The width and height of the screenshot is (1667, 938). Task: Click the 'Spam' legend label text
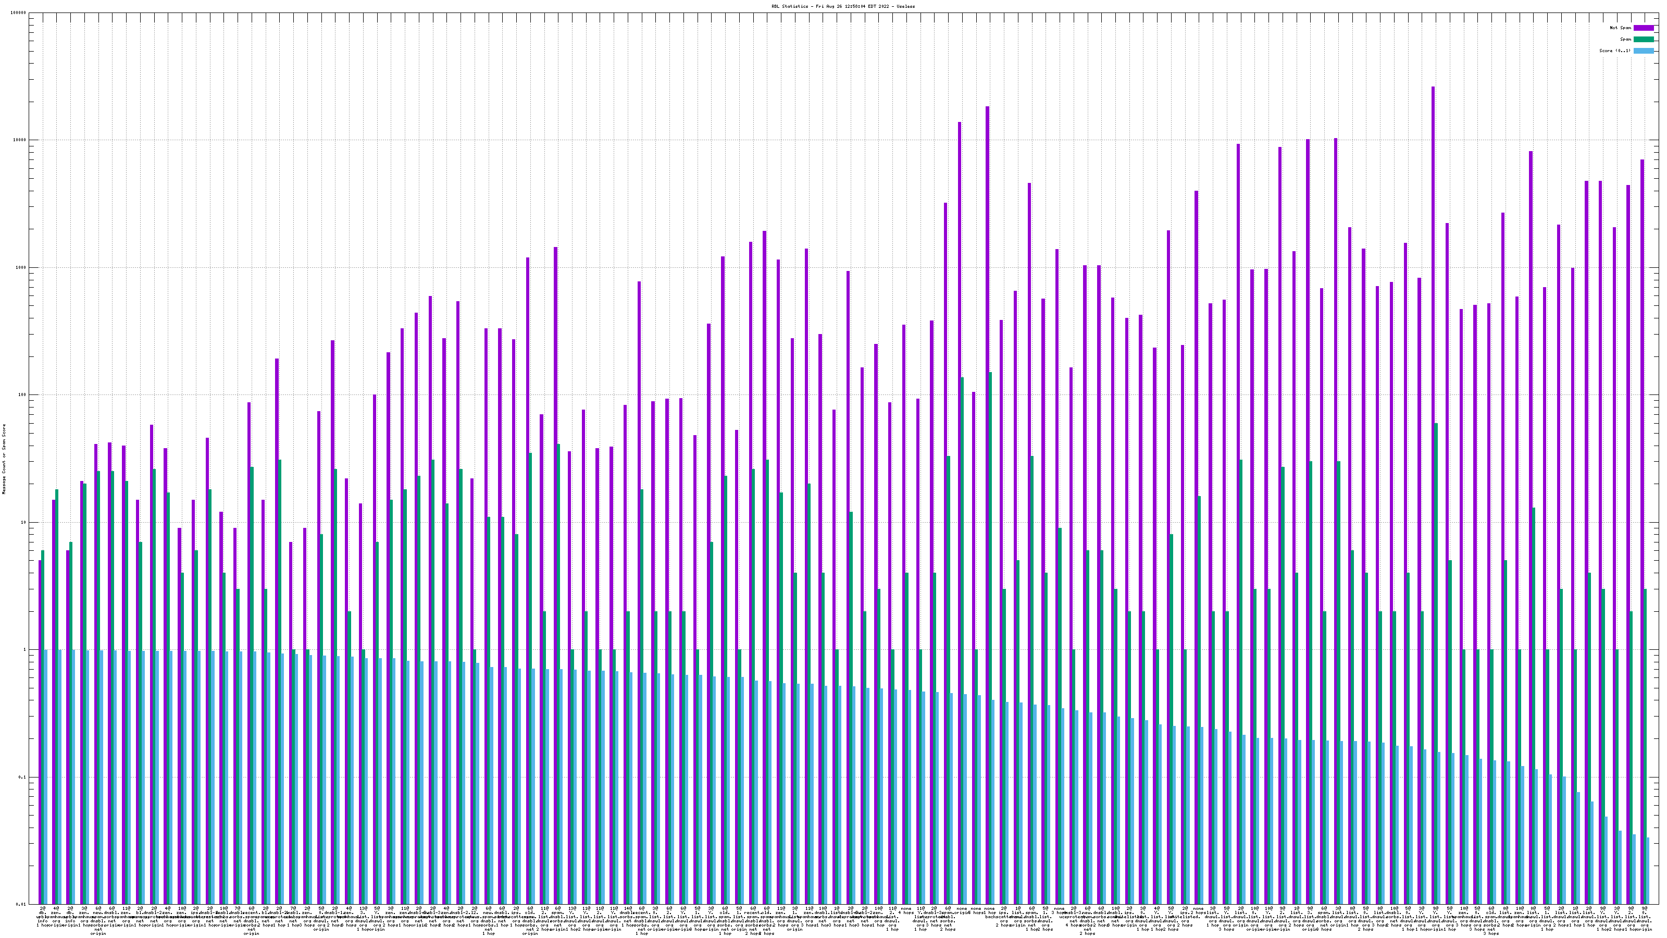(x=1625, y=40)
